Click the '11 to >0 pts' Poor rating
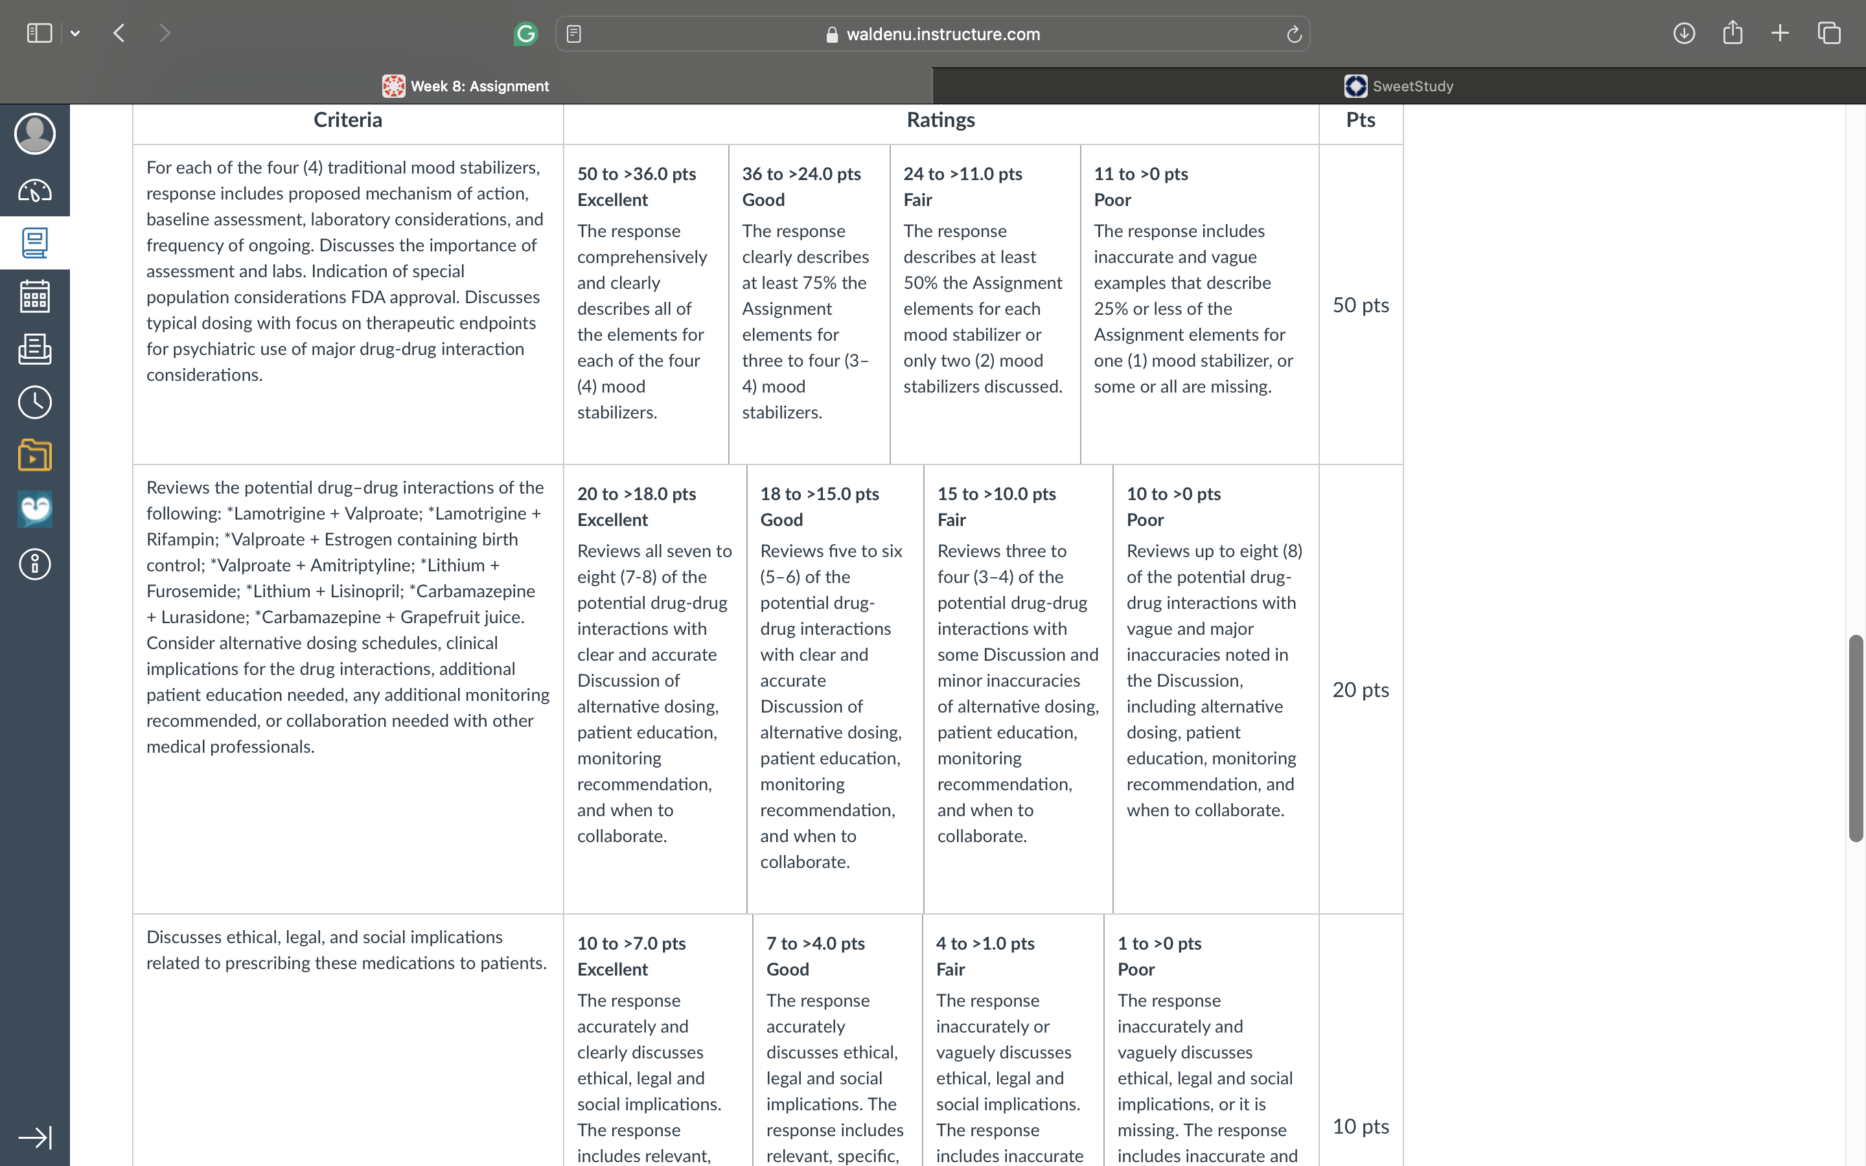1866x1166 pixels. 1200,304
